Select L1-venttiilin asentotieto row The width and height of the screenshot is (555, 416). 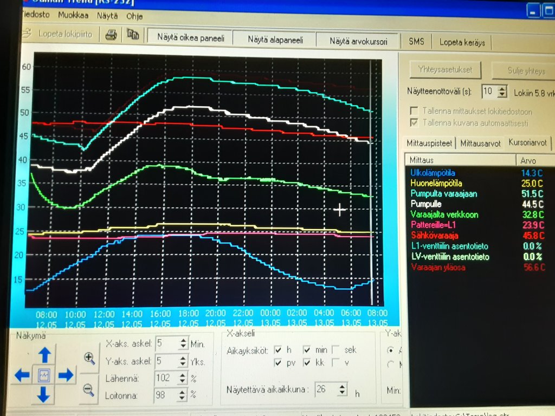coord(478,246)
